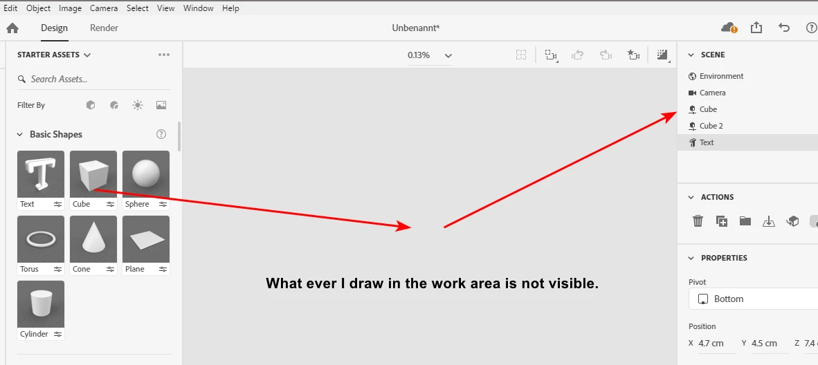Switch to the Design tab

coord(54,28)
